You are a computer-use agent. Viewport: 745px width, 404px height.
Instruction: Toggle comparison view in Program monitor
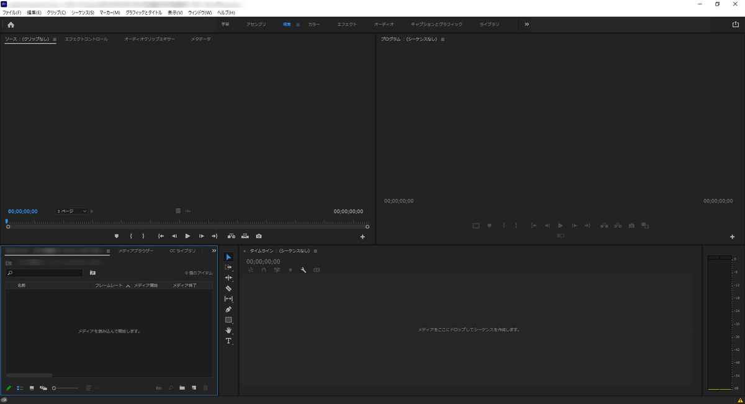tap(645, 226)
